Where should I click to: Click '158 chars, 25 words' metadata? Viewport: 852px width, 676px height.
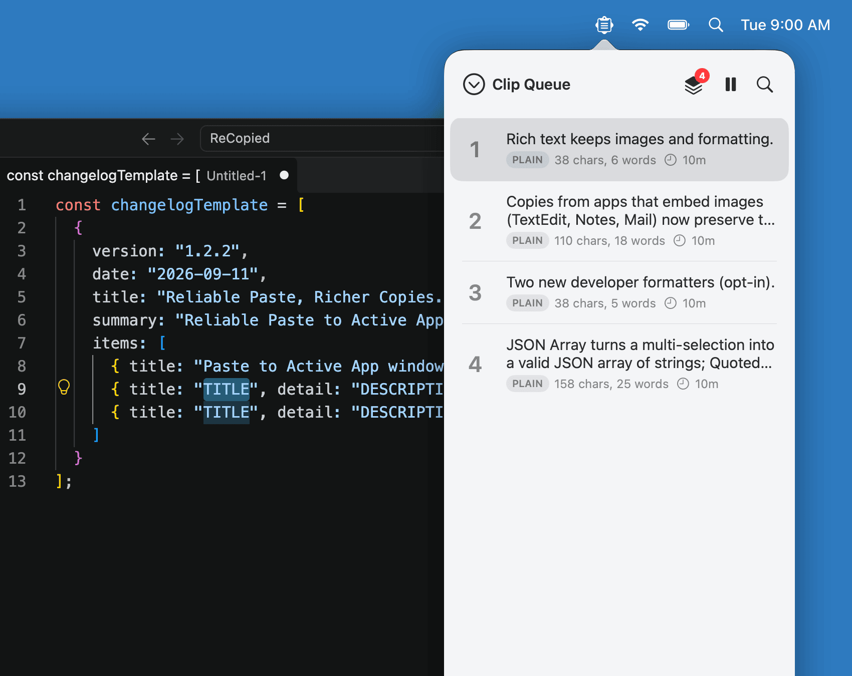[611, 384]
